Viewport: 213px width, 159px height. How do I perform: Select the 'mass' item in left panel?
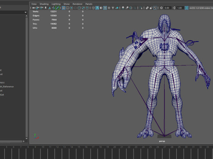[x=2, y=83]
